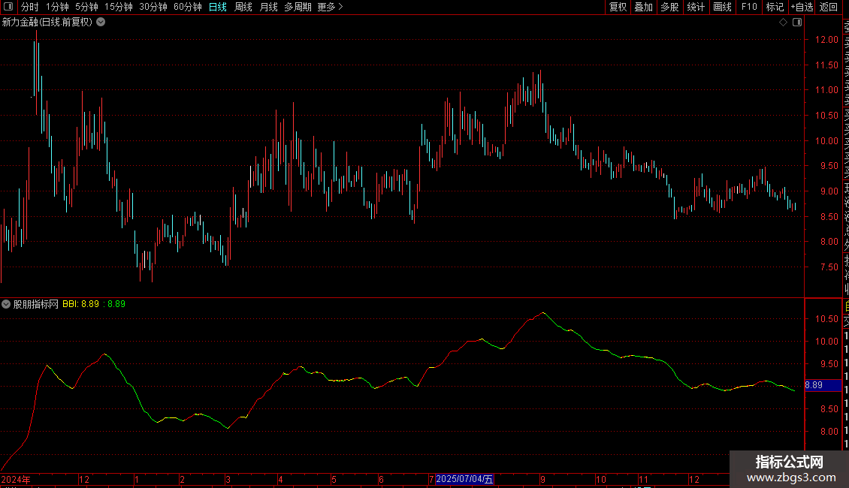Image resolution: width=849 pixels, height=488 pixels.
Task: Toggle the side panel icon above main chart
Action: 797,22
